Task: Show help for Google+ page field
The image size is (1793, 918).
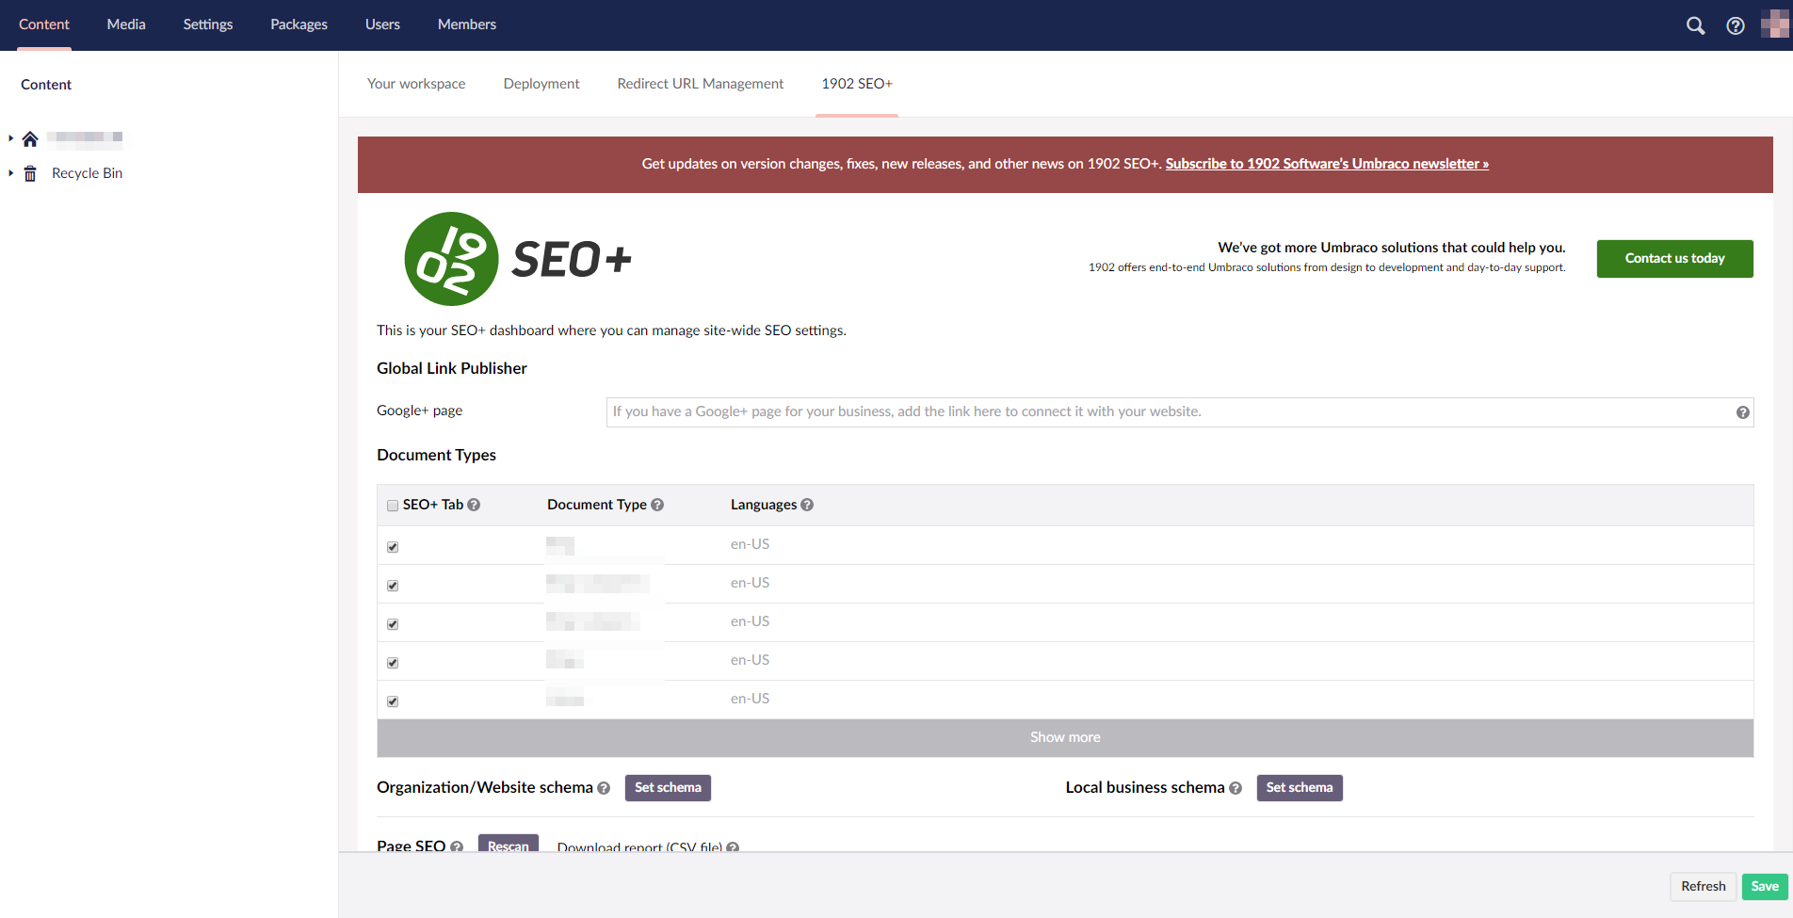Action: (1743, 412)
